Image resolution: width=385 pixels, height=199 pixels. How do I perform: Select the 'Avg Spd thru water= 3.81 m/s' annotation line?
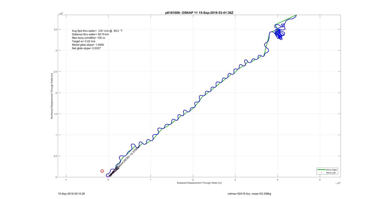click(x=97, y=31)
